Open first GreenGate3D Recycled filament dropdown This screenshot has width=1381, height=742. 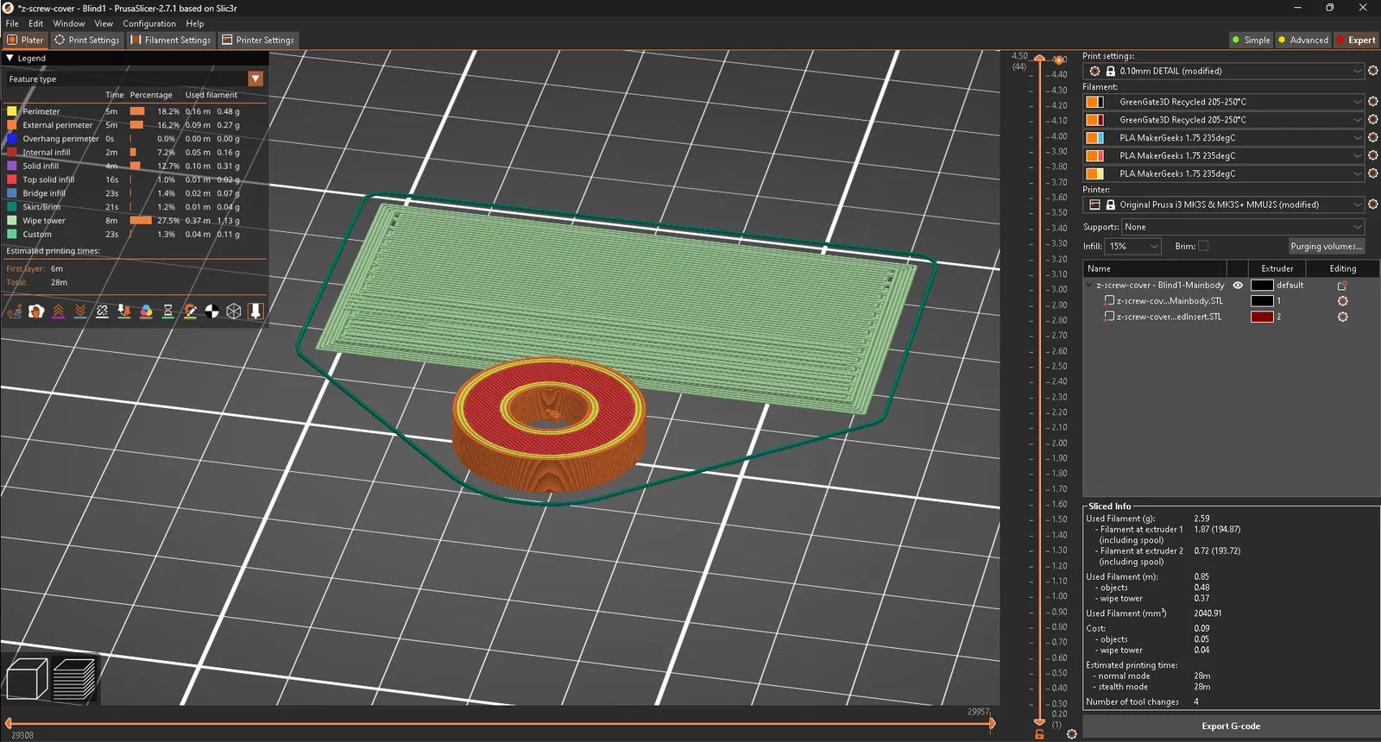tap(1224, 102)
